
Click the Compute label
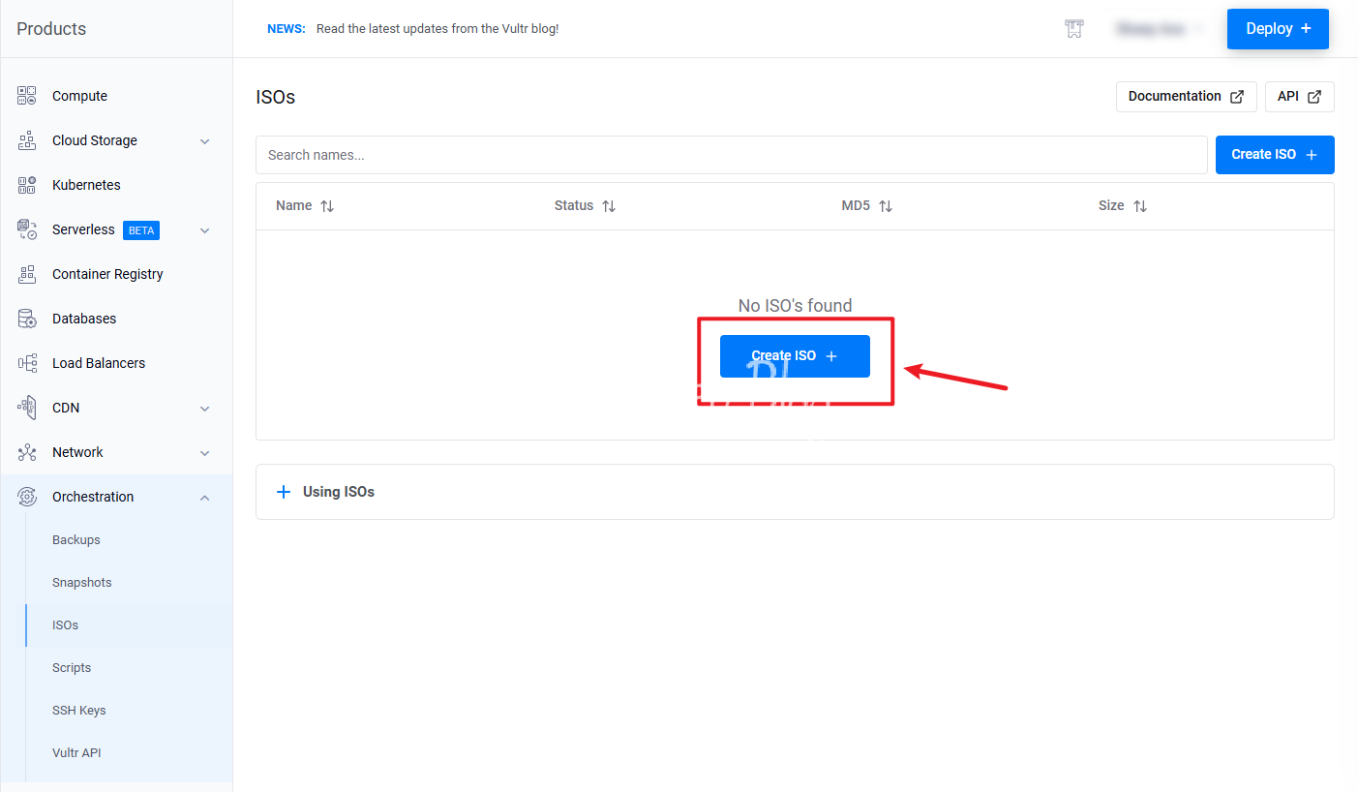click(x=79, y=96)
